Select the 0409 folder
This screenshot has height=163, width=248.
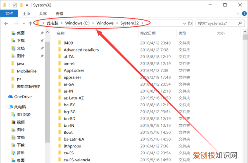pyautogui.click(x=68, y=43)
